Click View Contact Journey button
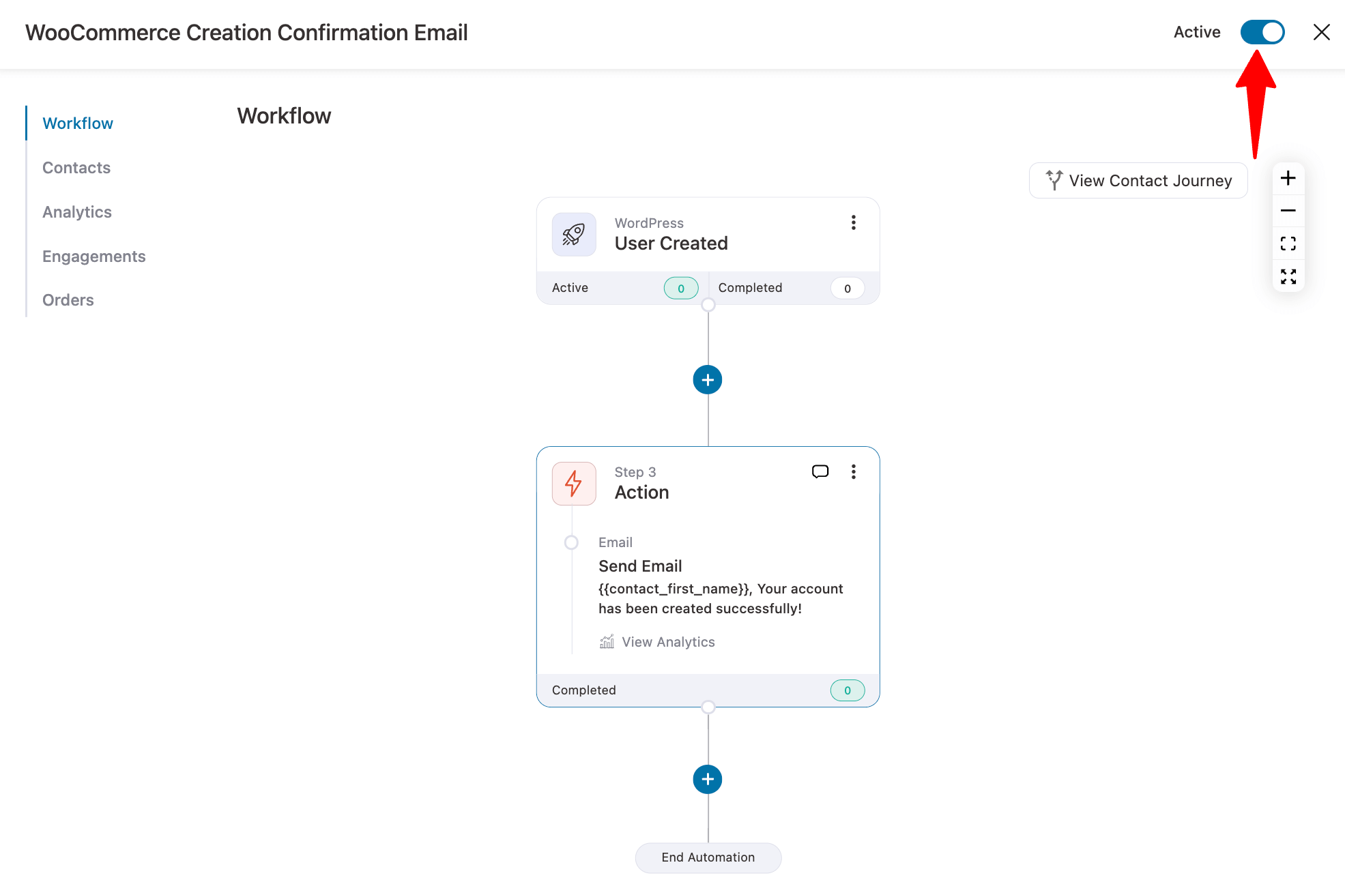This screenshot has height=880, width=1345. click(x=1138, y=181)
